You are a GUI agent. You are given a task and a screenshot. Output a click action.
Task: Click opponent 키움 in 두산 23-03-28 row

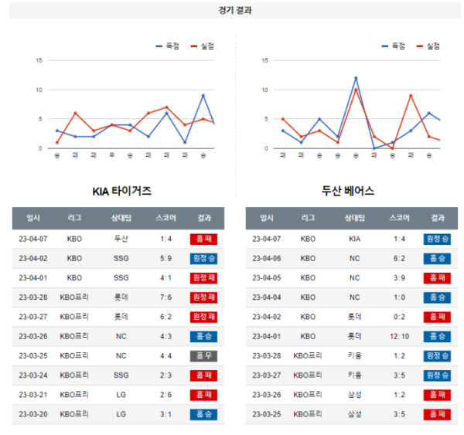coord(354,355)
